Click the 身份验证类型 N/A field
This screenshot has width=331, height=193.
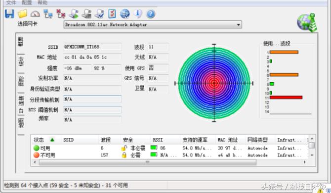click(92, 89)
